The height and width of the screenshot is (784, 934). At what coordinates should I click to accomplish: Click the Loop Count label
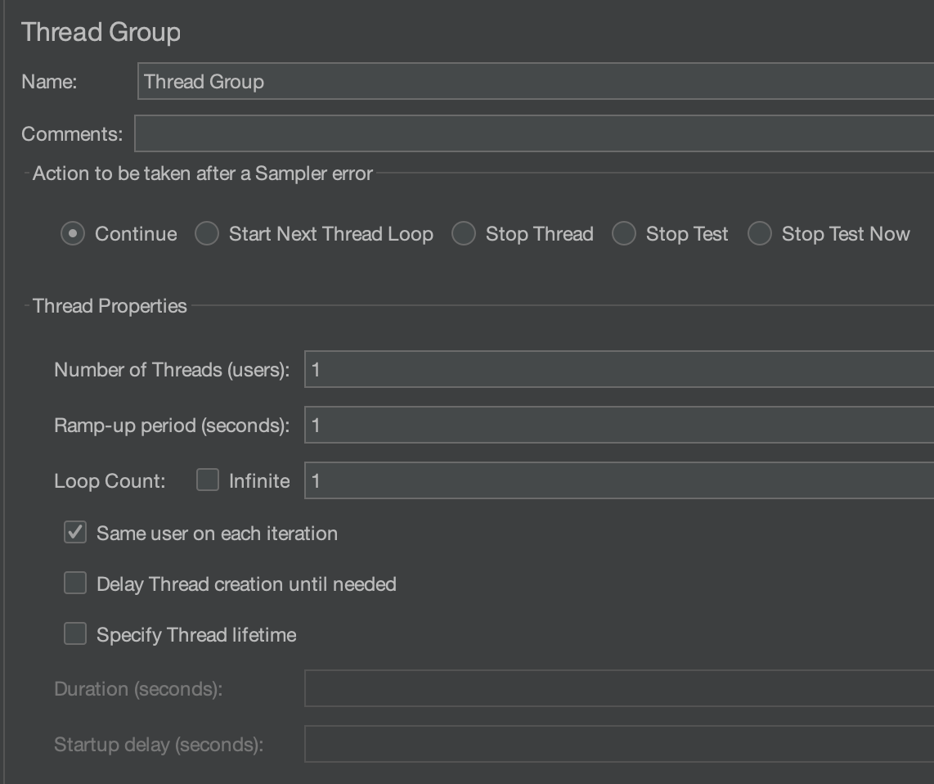[110, 481]
